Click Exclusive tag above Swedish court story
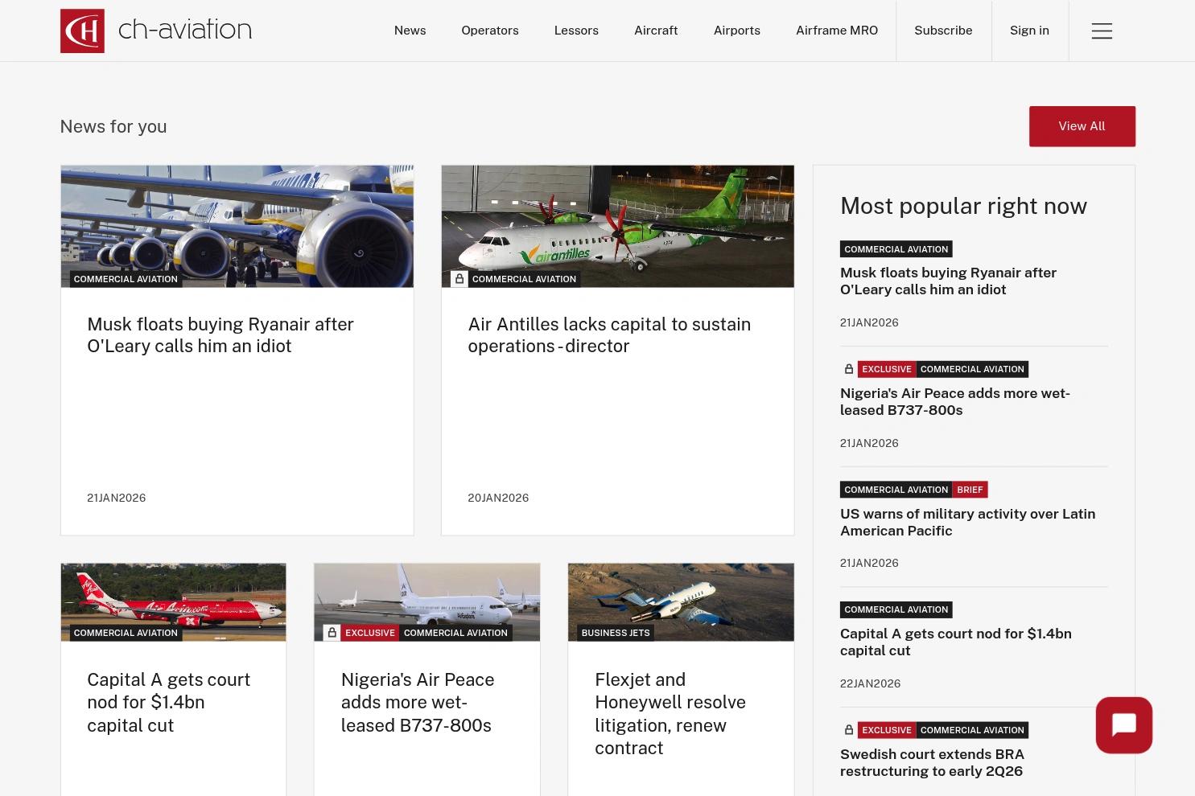This screenshot has width=1195, height=796. [887, 730]
